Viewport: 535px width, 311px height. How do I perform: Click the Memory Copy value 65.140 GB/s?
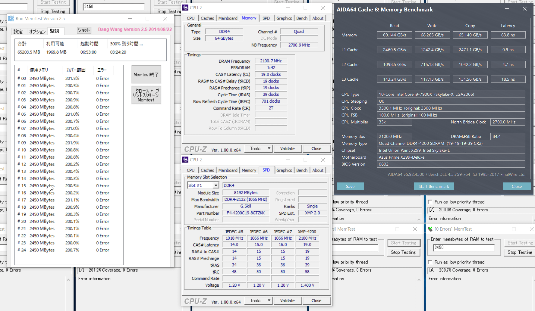(470, 35)
